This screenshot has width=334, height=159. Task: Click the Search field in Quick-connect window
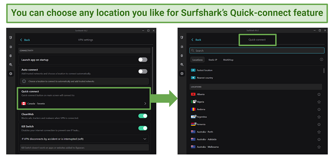(257, 51)
